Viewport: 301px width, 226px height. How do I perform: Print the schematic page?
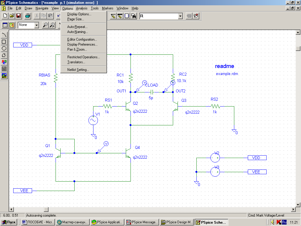tap(28, 16)
